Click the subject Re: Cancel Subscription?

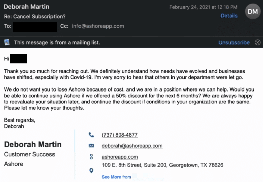coord(35,16)
